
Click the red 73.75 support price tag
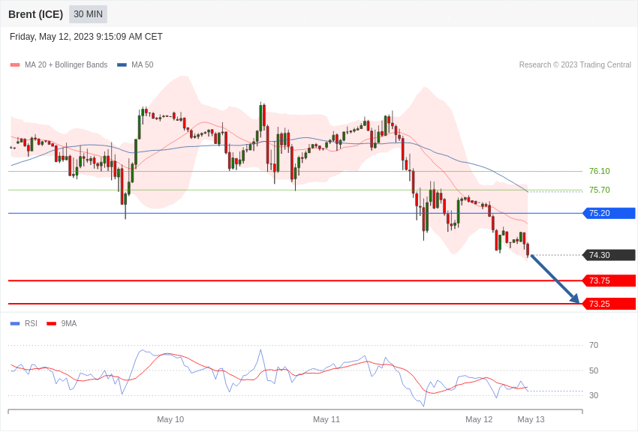[x=609, y=280]
